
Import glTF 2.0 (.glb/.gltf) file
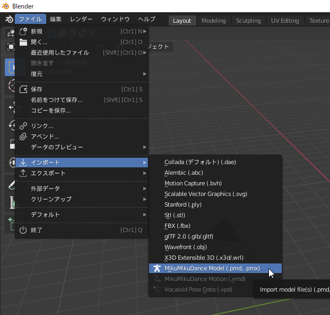click(215, 236)
